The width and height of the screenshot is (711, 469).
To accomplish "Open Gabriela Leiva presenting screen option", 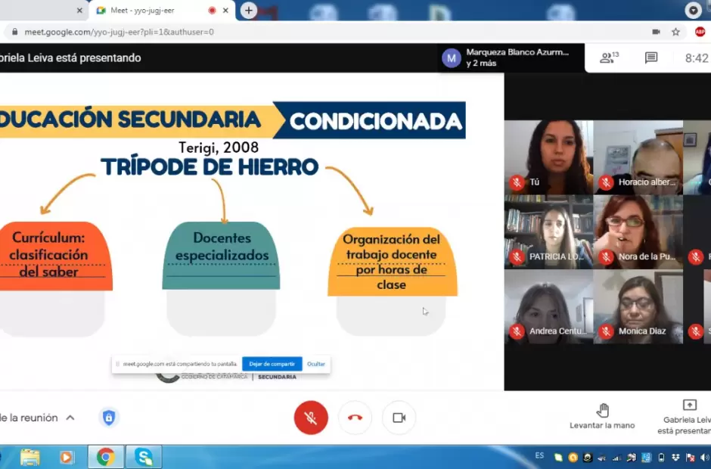I will tap(688, 418).
